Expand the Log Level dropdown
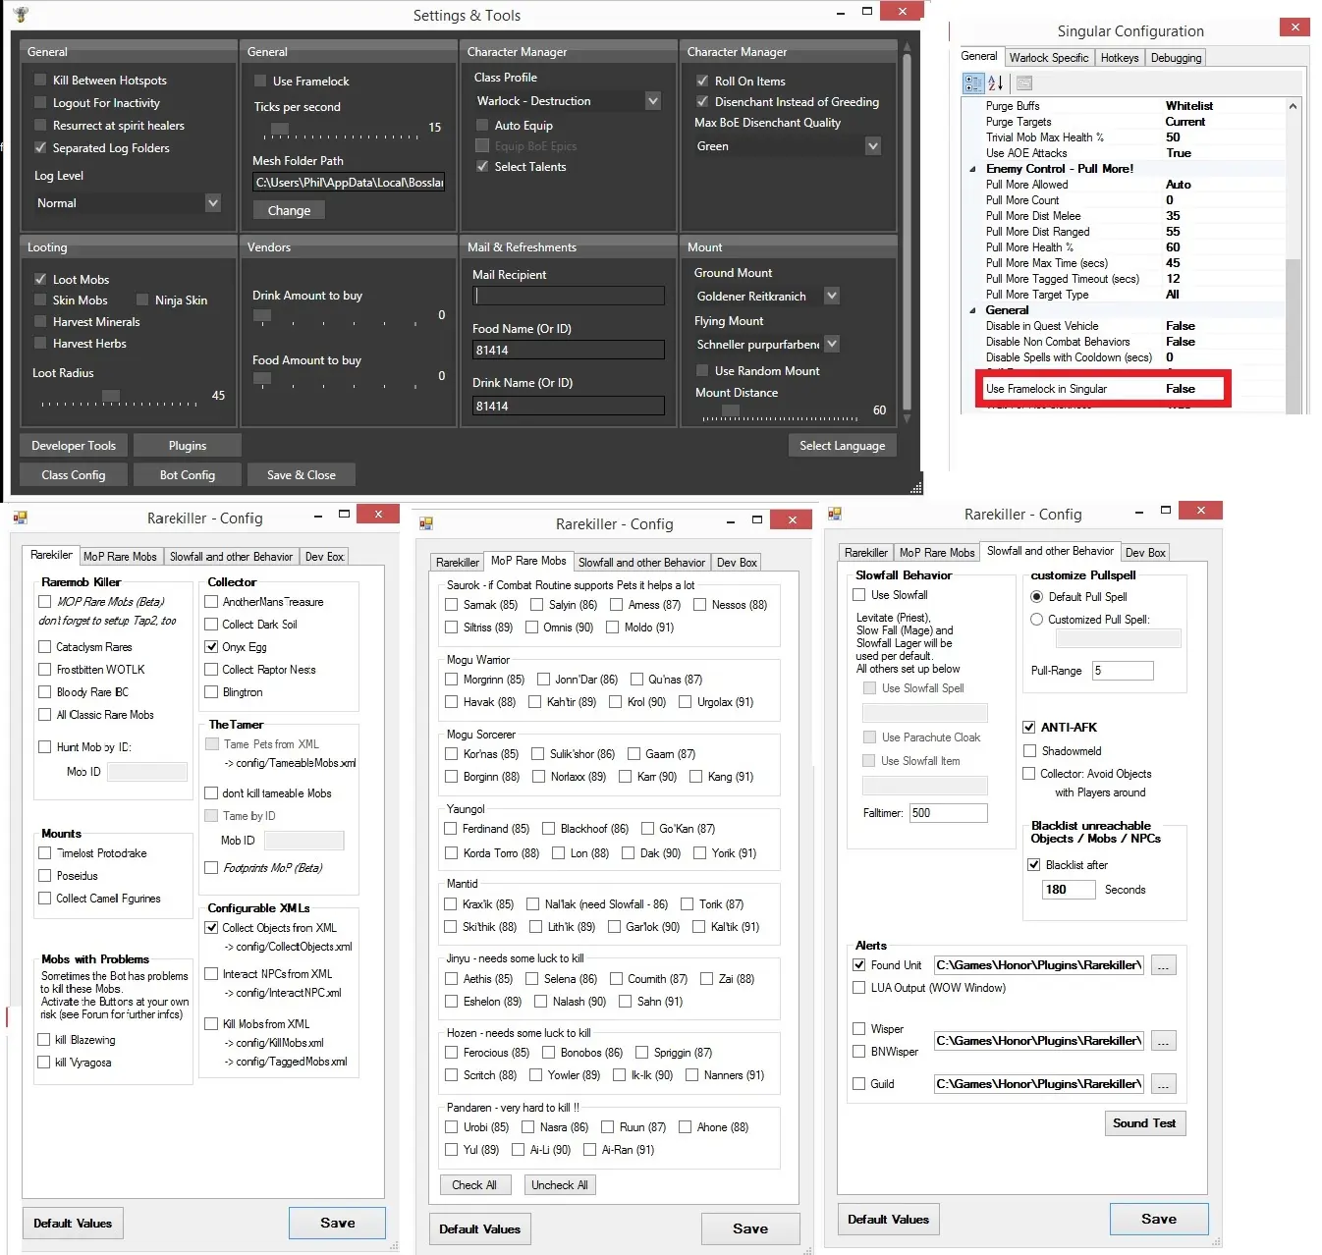 212,203
